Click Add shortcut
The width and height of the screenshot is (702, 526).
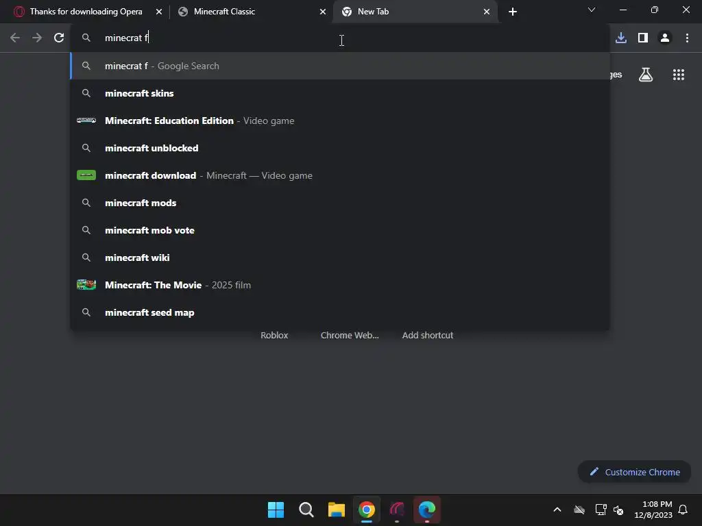click(x=428, y=335)
